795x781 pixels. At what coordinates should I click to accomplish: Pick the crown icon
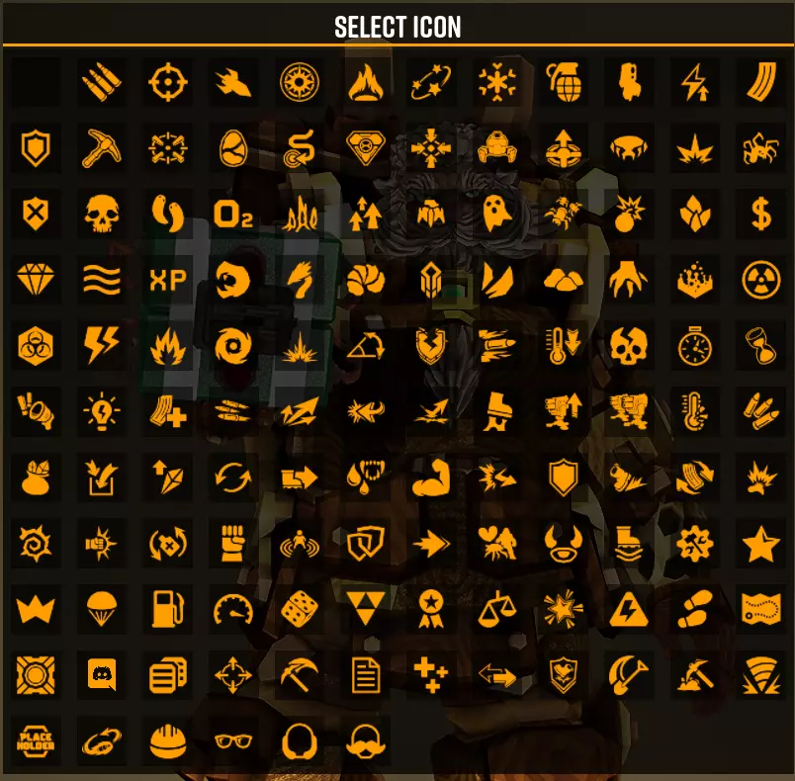pyautogui.click(x=36, y=609)
